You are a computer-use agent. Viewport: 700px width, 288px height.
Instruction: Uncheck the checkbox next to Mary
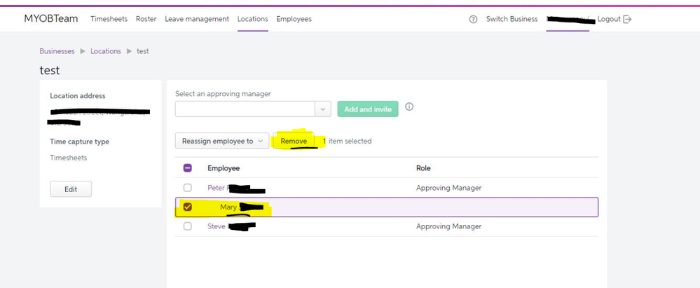click(187, 207)
